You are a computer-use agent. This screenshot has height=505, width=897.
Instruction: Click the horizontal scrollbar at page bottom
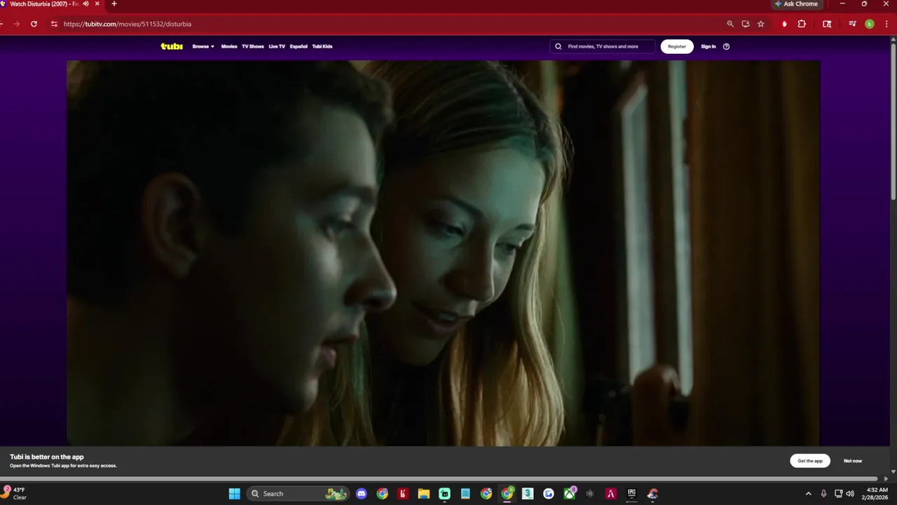[441, 478]
